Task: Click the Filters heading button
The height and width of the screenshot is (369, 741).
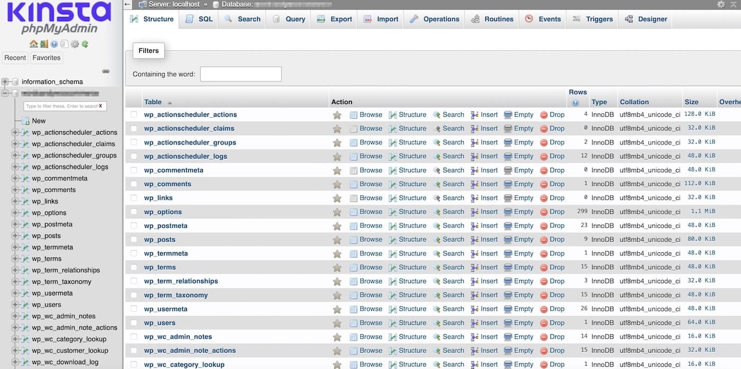Action: point(148,50)
